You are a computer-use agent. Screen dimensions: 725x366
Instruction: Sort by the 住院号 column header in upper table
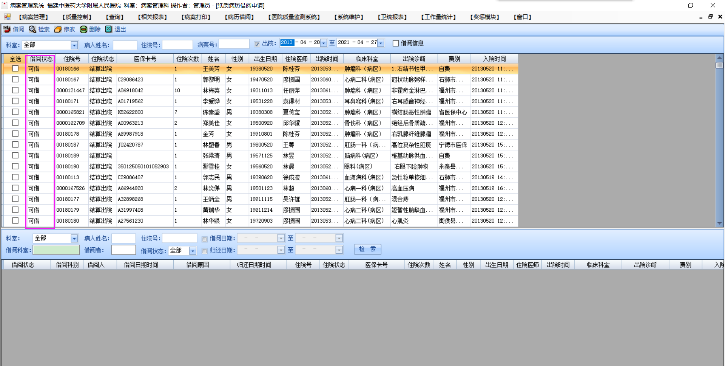coord(72,59)
